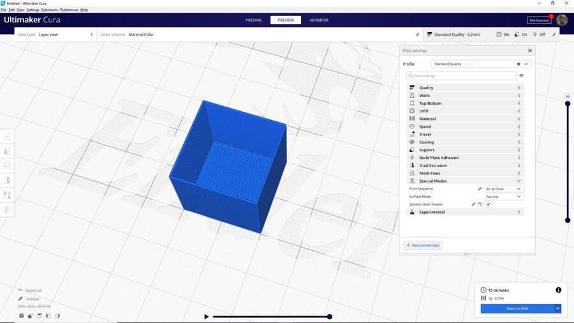Open the File menu
The height and width of the screenshot is (323, 574).
pyautogui.click(x=4, y=10)
